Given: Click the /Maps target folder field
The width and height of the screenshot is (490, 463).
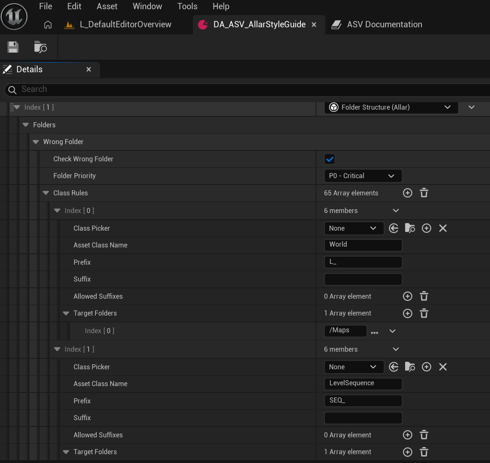Looking at the screenshot, I should (345, 331).
